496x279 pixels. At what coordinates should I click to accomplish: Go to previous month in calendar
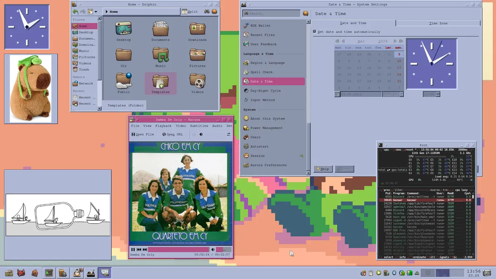pyautogui.click(x=343, y=41)
